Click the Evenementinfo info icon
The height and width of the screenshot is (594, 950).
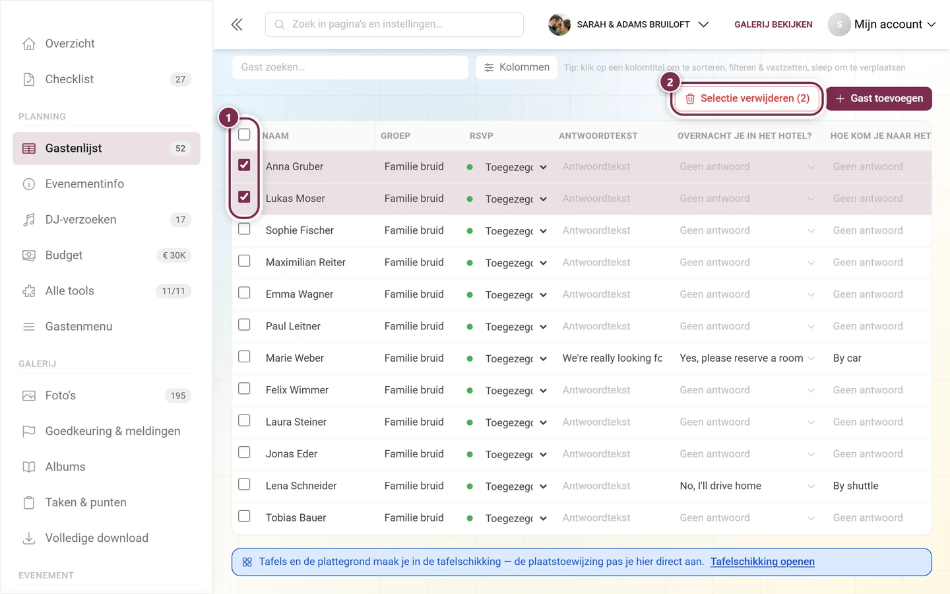pyautogui.click(x=29, y=184)
